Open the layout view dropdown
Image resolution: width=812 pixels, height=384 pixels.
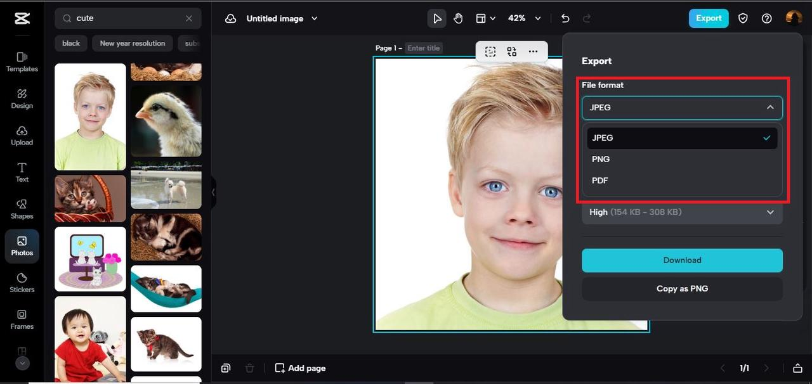pos(485,18)
